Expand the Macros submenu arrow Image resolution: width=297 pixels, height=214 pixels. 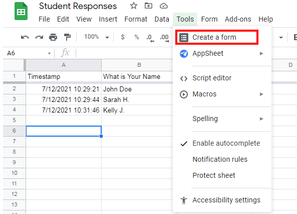coord(261,94)
